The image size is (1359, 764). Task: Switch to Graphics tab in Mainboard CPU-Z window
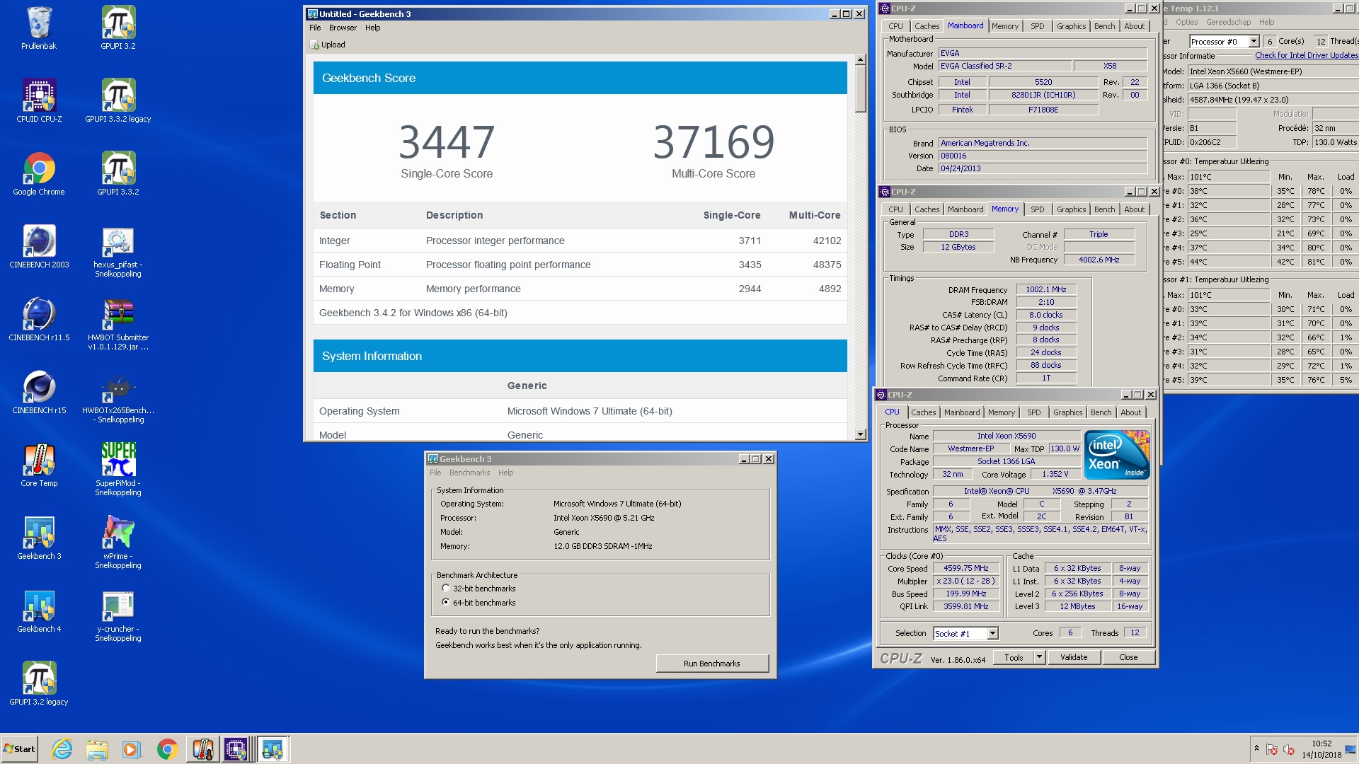coord(1071,26)
